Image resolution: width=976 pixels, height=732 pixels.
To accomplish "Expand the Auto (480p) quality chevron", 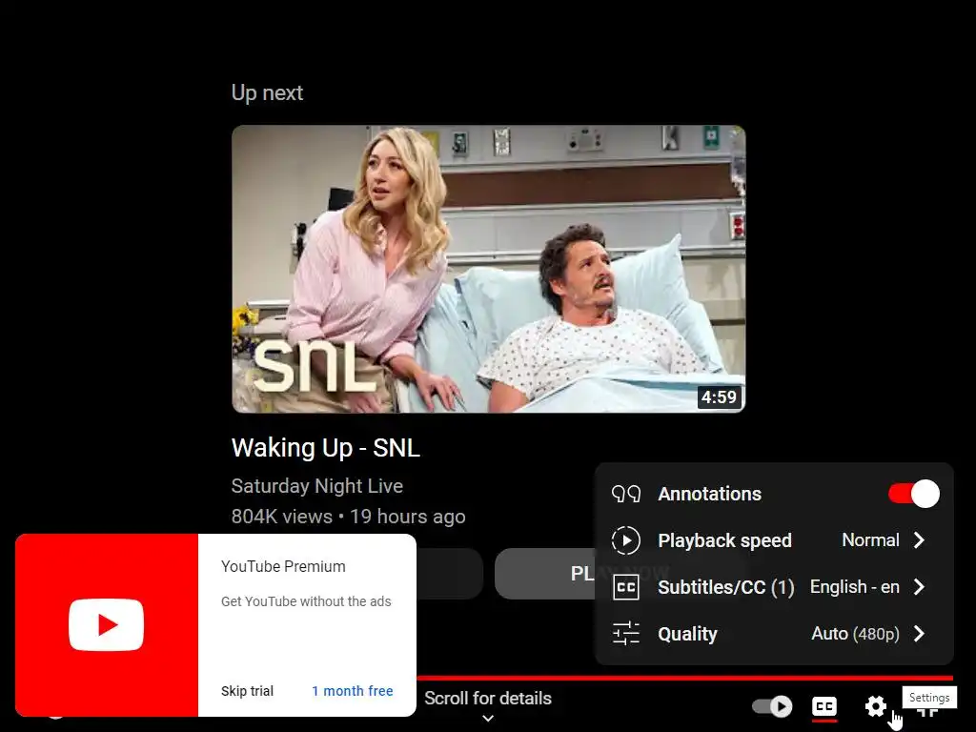I will click(920, 634).
